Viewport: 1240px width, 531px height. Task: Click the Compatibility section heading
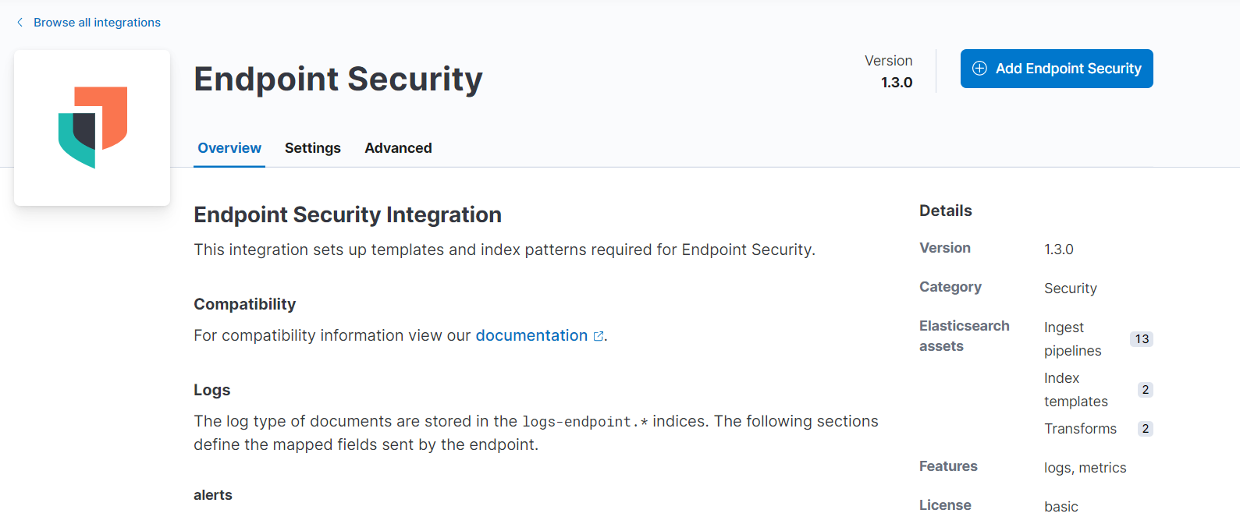245,304
